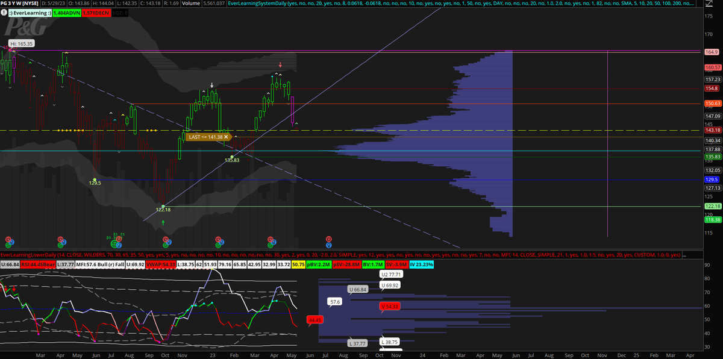Select the 140.34 price axis bubble

click(x=713, y=140)
